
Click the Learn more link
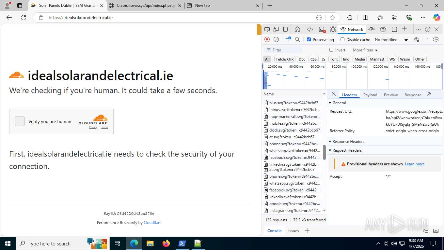415,164
